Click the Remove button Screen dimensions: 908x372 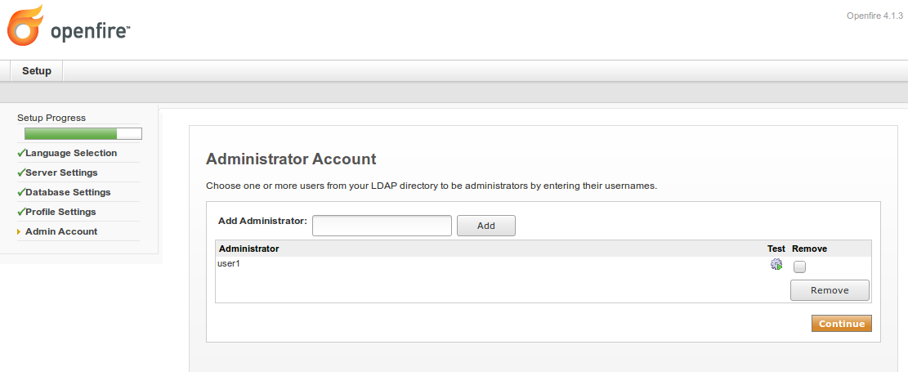pyautogui.click(x=830, y=290)
